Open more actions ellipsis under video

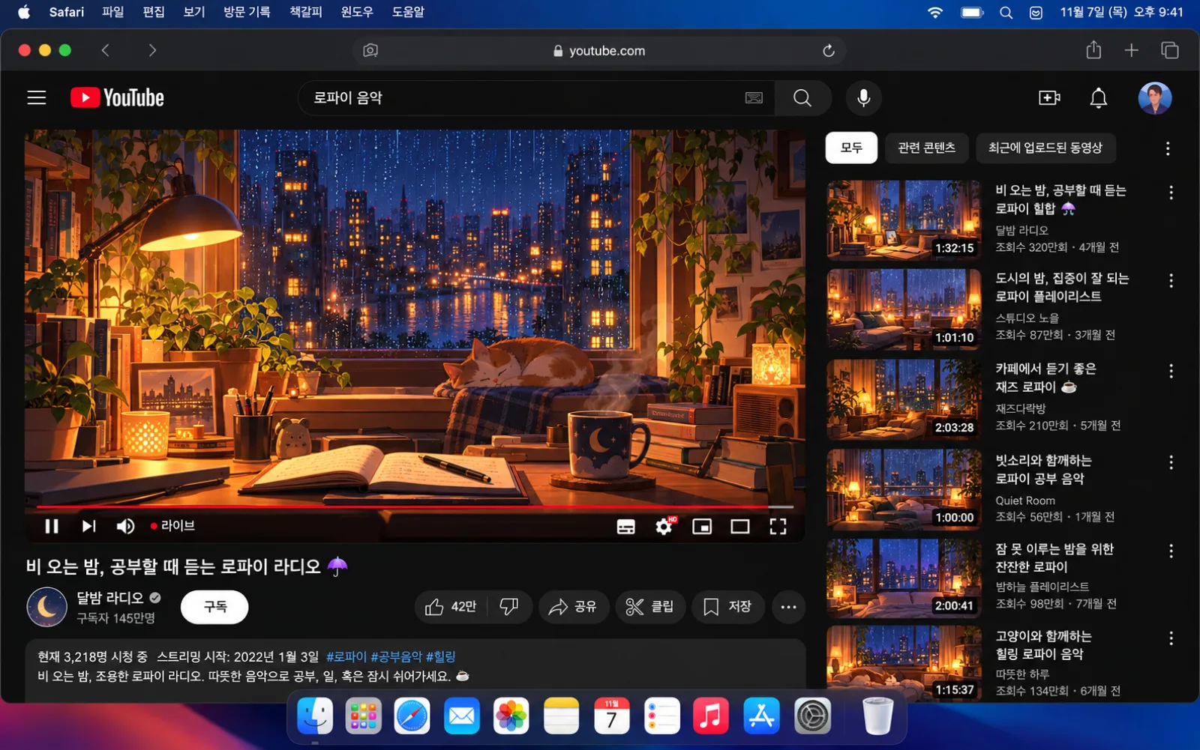pos(788,607)
